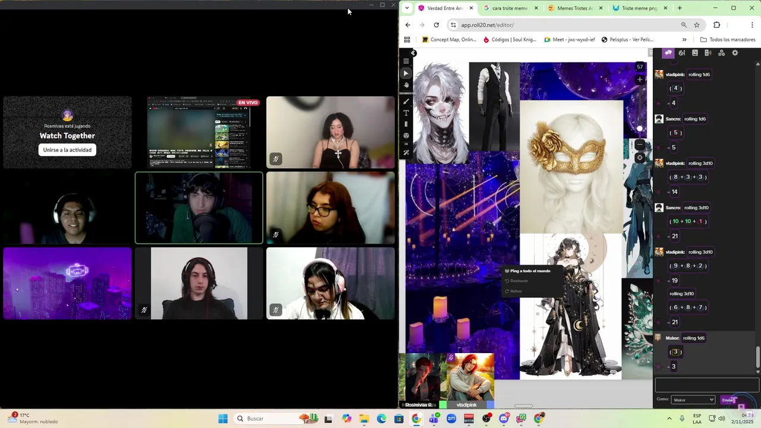Expand the vladipink '8+3+3' roll result
The width and height of the screenshot is (761, 428).
[687, 177]
